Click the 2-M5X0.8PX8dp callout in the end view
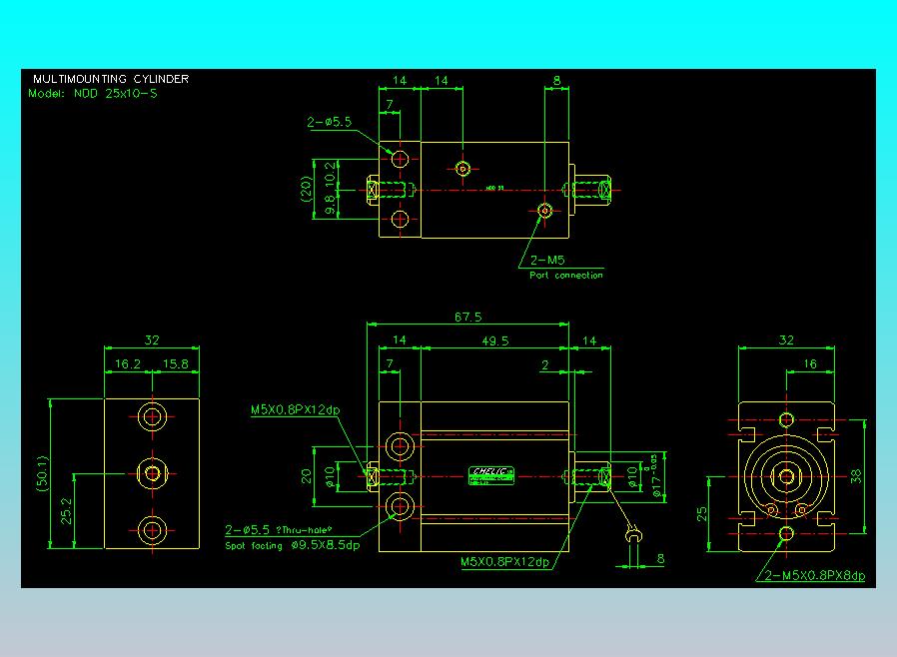897x657 pixels. point(815,575)
